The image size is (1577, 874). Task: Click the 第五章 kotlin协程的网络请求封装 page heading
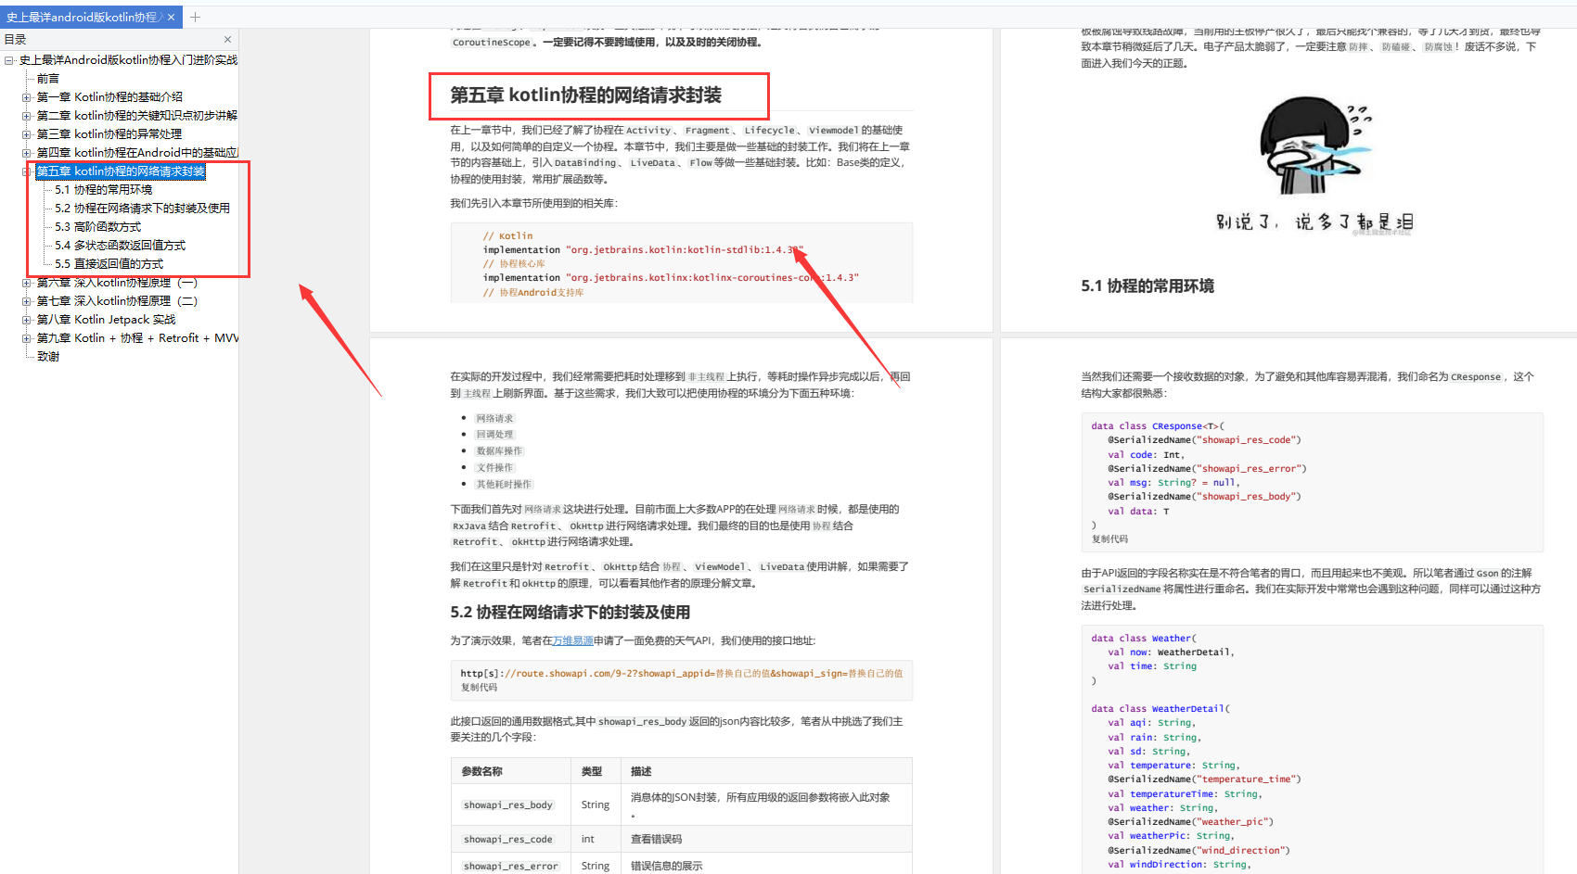coord(585,95)
